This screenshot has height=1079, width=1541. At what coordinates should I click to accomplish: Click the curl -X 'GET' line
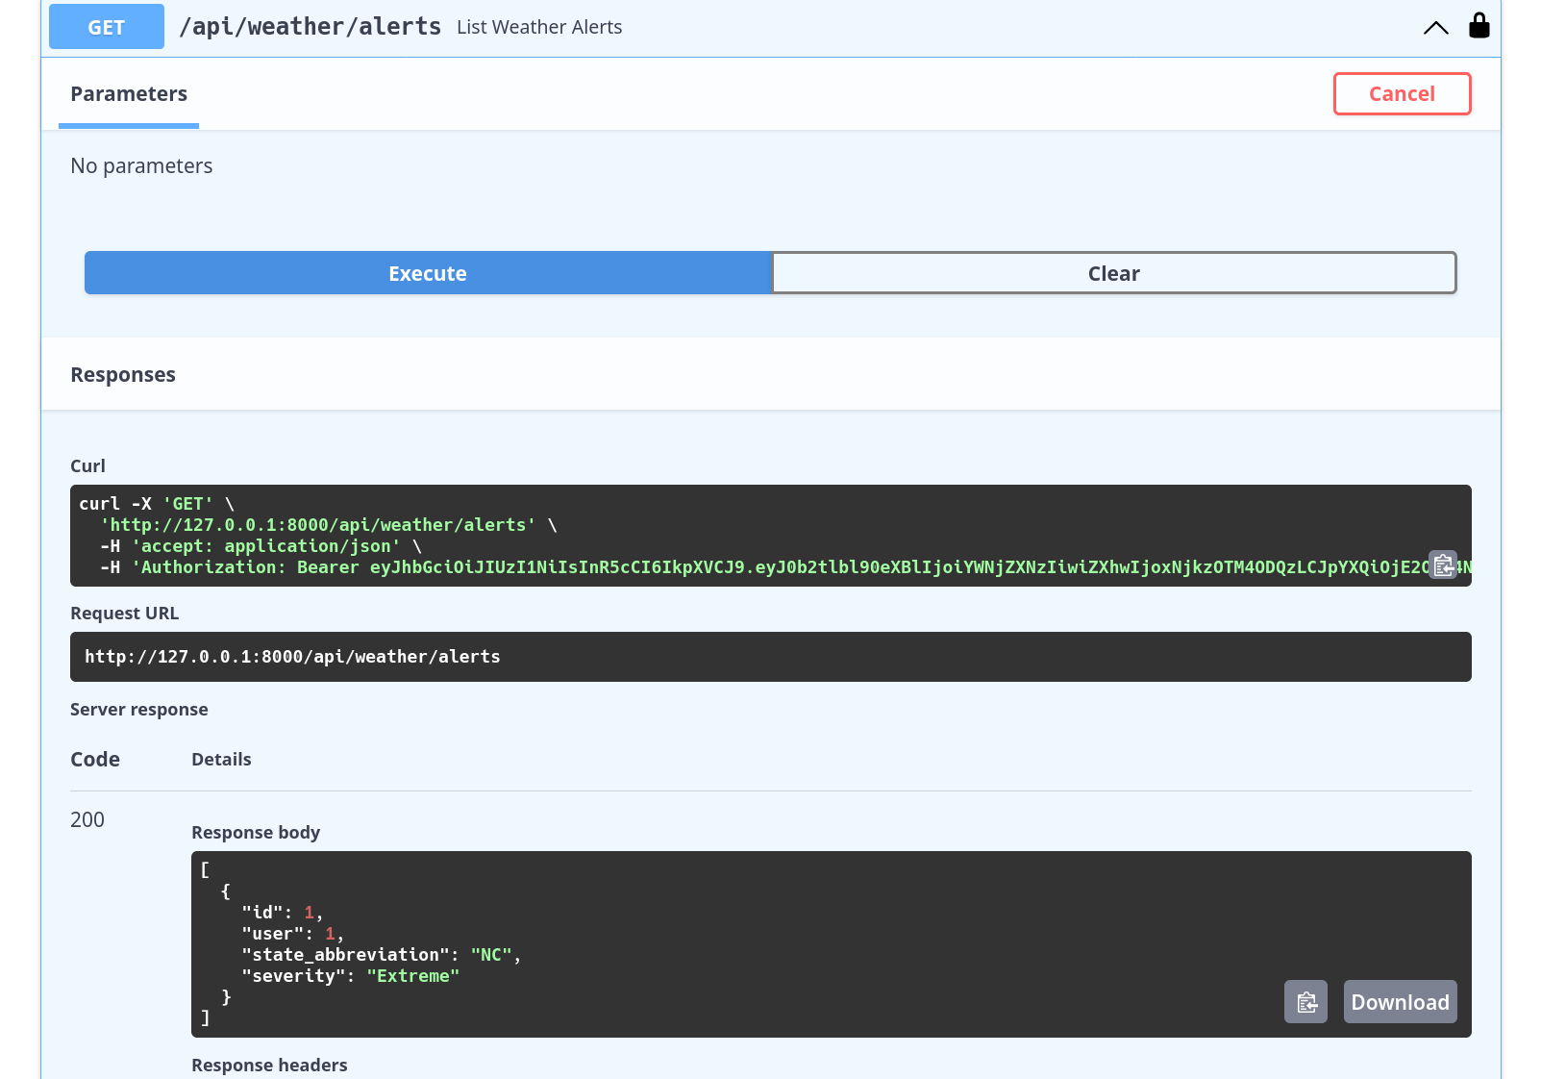click(157, 504)
